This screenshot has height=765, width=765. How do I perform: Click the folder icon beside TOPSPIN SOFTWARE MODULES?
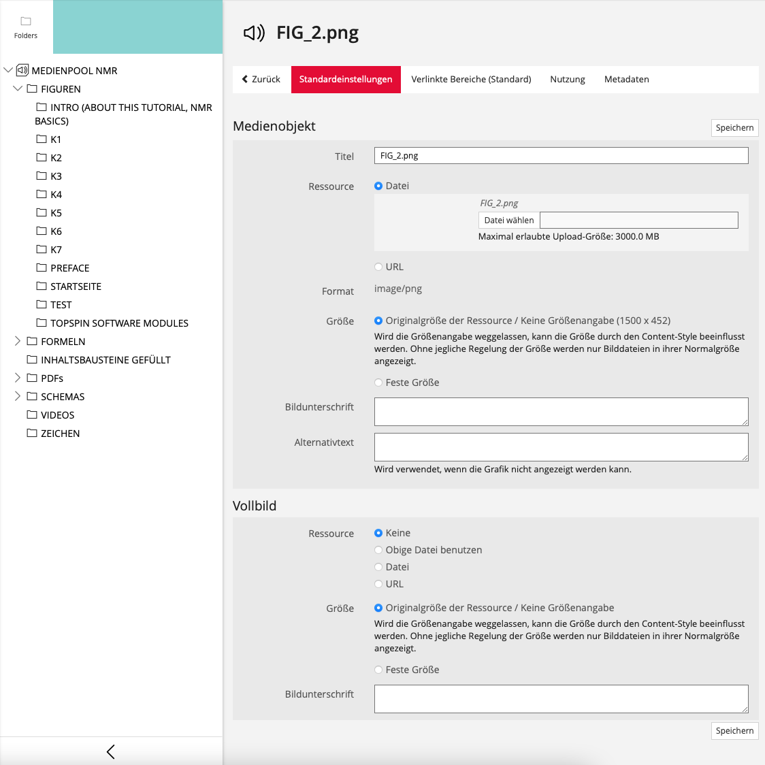pyautogui.click(x=42, y=323)
